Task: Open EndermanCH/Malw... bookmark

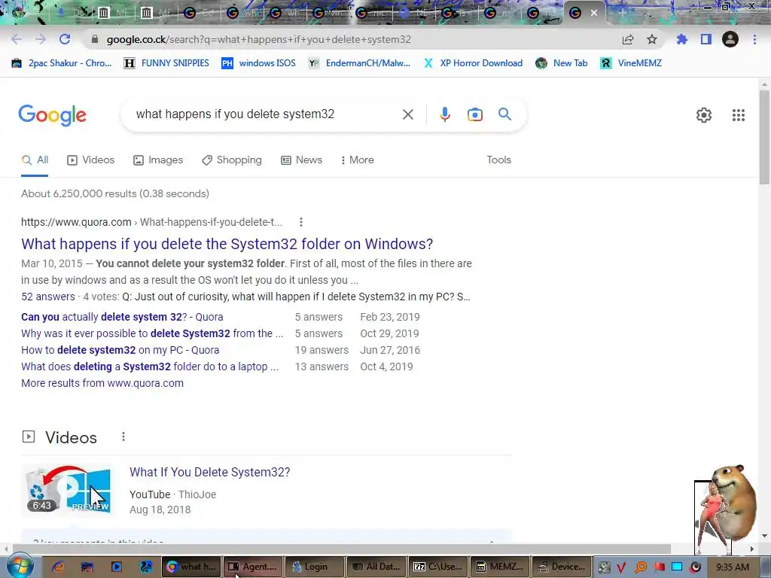Action: [x=359, y=63]
